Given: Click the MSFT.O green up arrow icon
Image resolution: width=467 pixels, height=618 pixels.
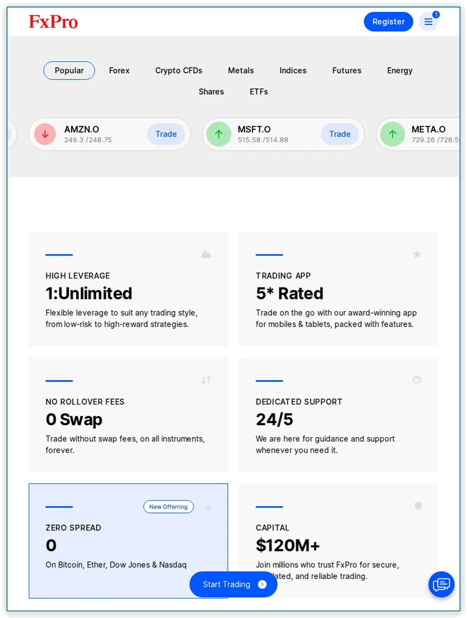Looking at the screenshot, I should point(219,134).
